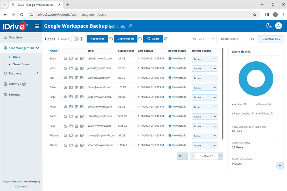Open the All users filter dropdown
This screenshot has width=287, height=191.
point(203,39)
